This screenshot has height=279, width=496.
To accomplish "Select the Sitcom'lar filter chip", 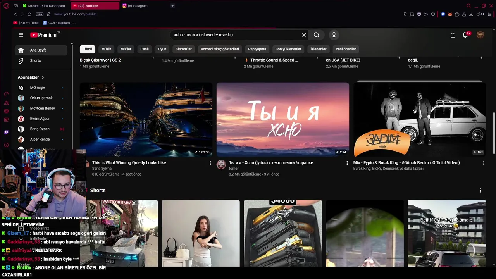I will tap(184, 49).
